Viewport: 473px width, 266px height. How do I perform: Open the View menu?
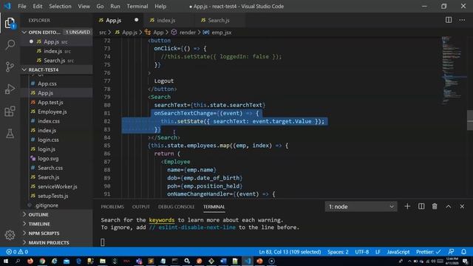point(84,6)
